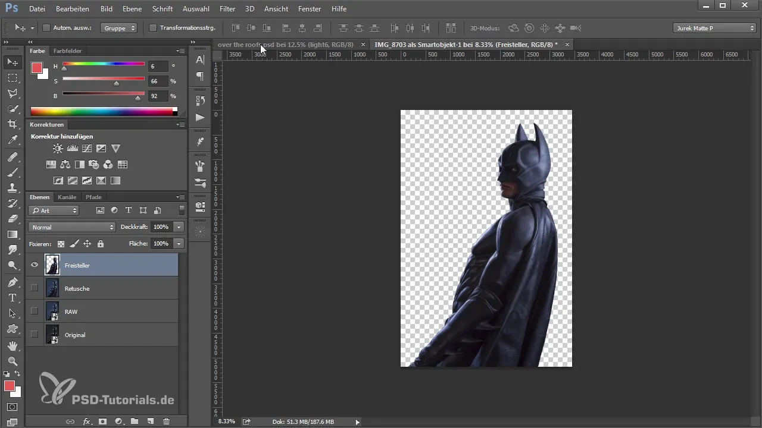This screenshot has width=762, height=428.
Task: Toggle layer filter on/off switch
Action: click(182, 210)
